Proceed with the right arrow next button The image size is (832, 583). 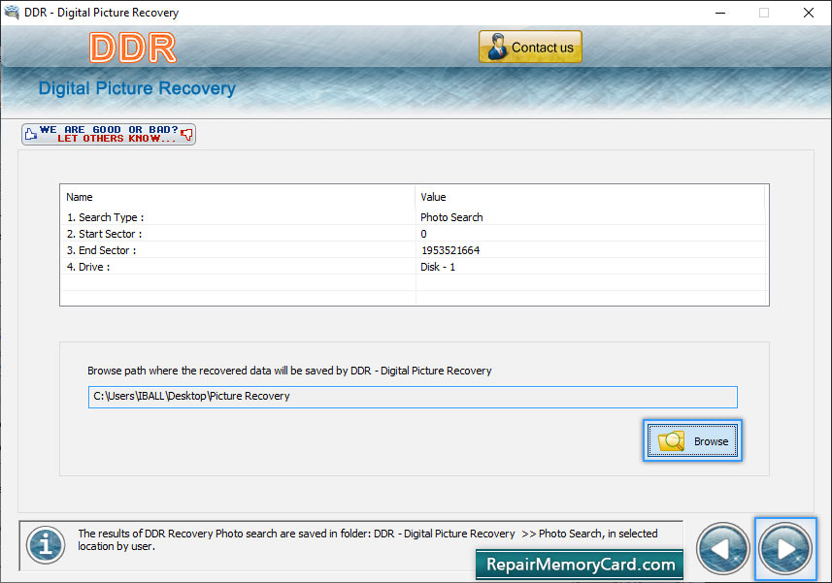(785, 548)
